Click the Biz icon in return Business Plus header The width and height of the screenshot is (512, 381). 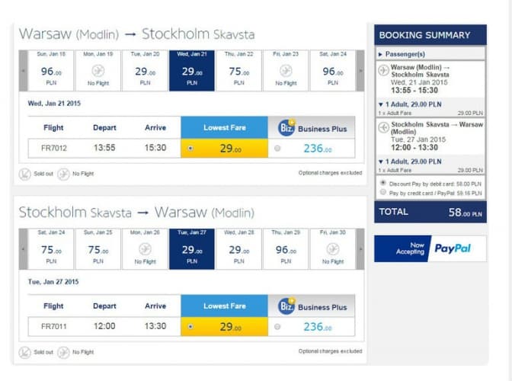click(287, 306)
